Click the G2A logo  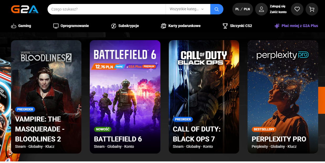[x=25, y=9]
